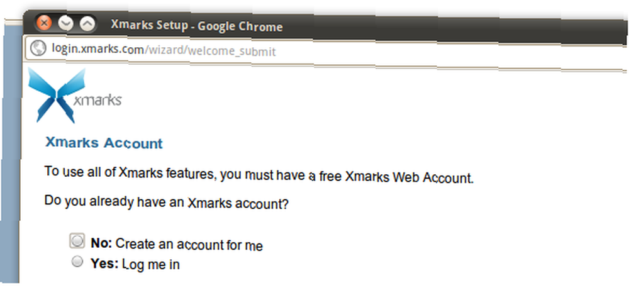Choose the 'Create an account for me' label
The height and width of the screenshot is (295, 629).
[x=189, y=245]
